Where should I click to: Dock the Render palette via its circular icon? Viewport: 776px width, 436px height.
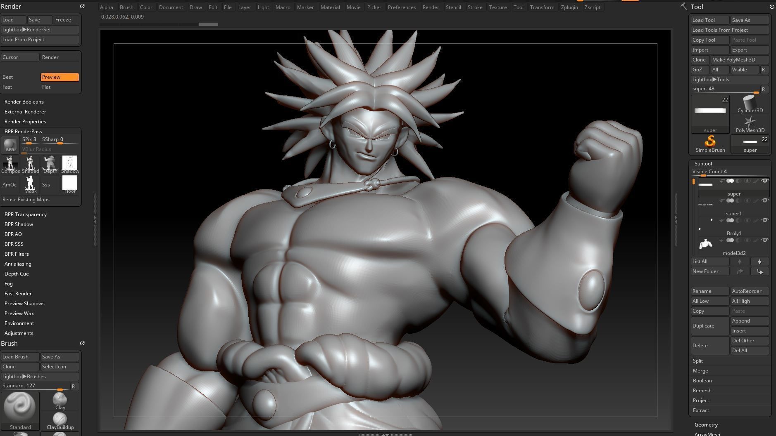click(x=82, y=6)
